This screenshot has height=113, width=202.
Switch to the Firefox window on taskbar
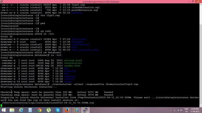67,110
